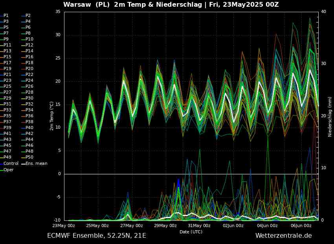Click the Oper legend entry
Viewport: 334px width, 244px height.
[x=8, y=170]
